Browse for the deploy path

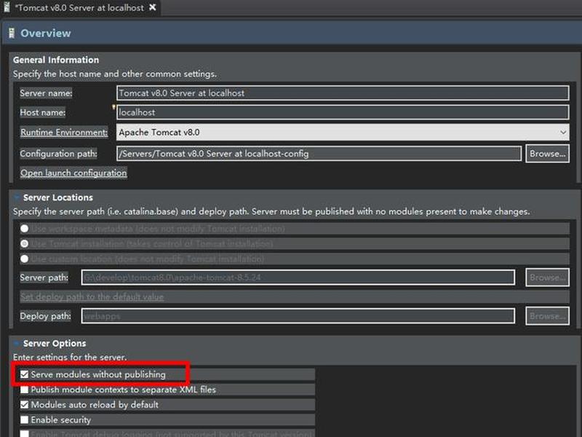pyautogui.click(x=547, y=316)
